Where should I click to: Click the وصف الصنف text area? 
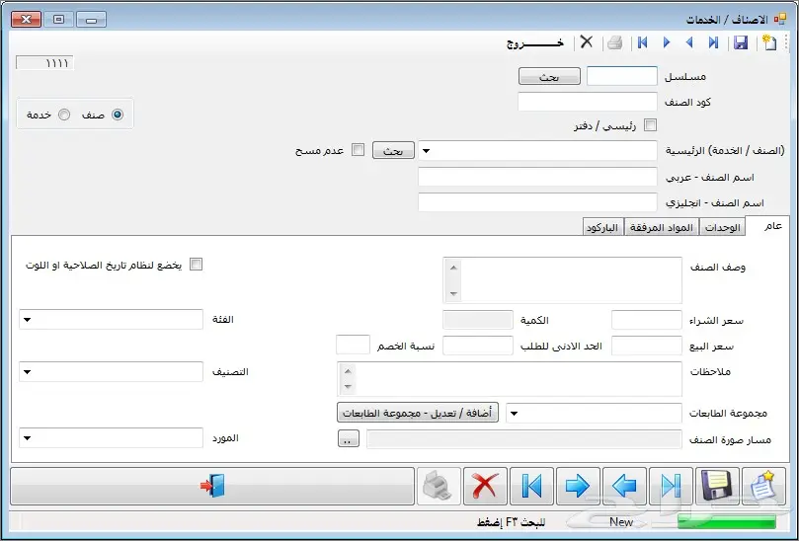coord(563,280)
